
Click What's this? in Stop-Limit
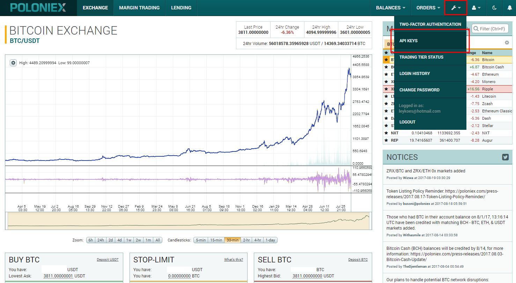click(x=234, y=260)
